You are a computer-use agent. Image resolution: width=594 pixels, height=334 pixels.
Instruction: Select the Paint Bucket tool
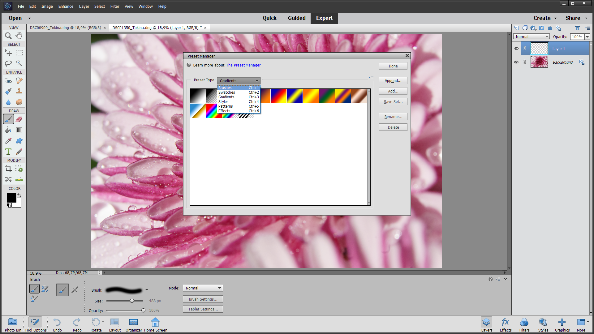pyautogui.click(x=8, y=130)
